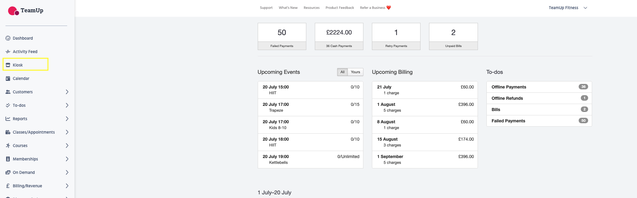Click the Dashboard gauge icon
This screenshot has height=198, width=637.
click(x=8, y=38)
